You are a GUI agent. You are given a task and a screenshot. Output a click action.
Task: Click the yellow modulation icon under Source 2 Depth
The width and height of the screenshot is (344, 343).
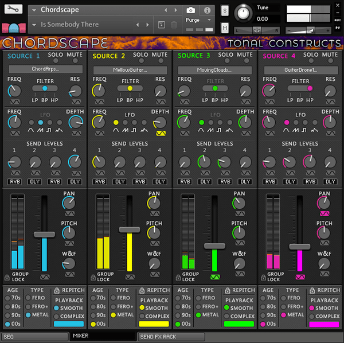tap(161, 133)
